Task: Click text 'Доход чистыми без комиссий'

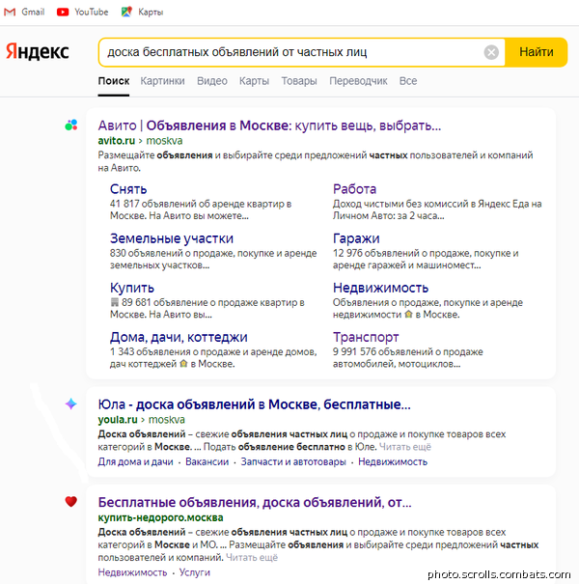Action: (x=402, y=204)
